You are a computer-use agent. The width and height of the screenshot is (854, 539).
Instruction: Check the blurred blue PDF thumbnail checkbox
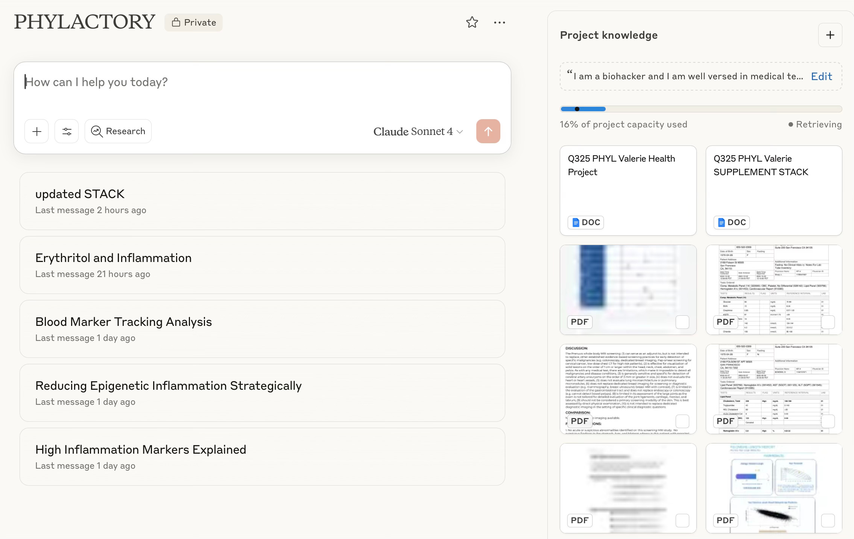682,322
